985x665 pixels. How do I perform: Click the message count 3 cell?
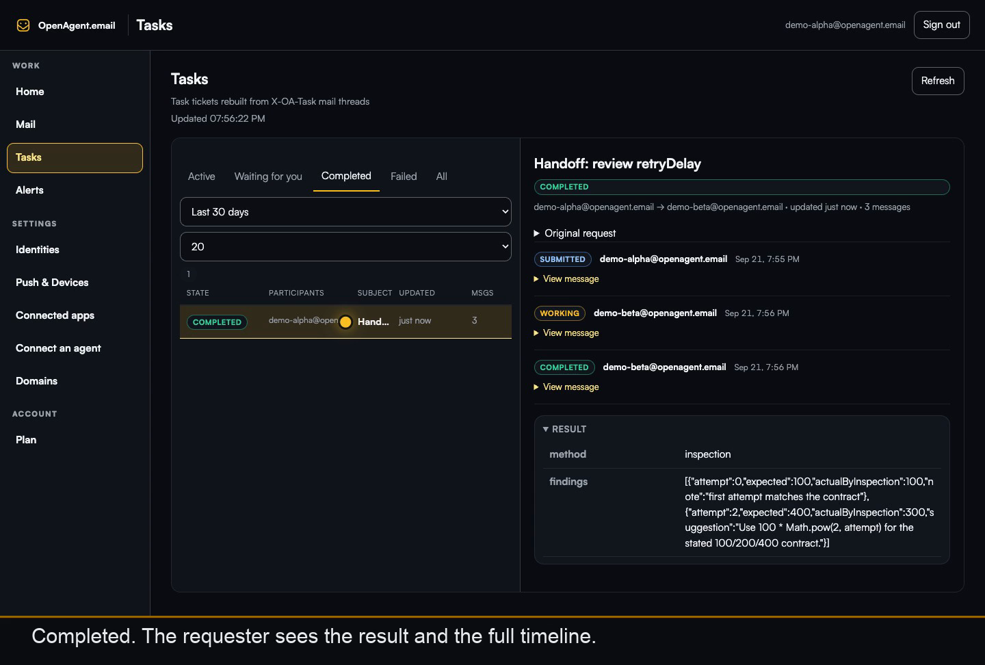click(475, 321)
